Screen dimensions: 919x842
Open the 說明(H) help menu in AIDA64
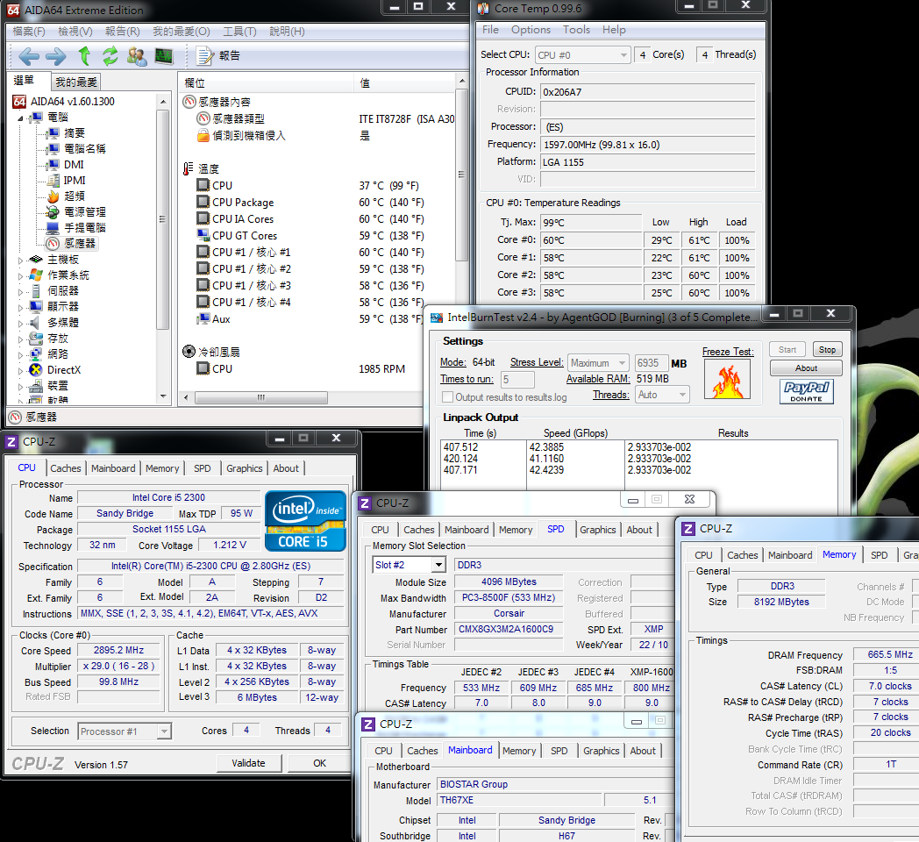pos(288,31)
